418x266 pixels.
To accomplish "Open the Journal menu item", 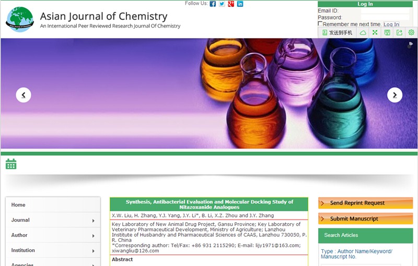I will coord(53,220).
